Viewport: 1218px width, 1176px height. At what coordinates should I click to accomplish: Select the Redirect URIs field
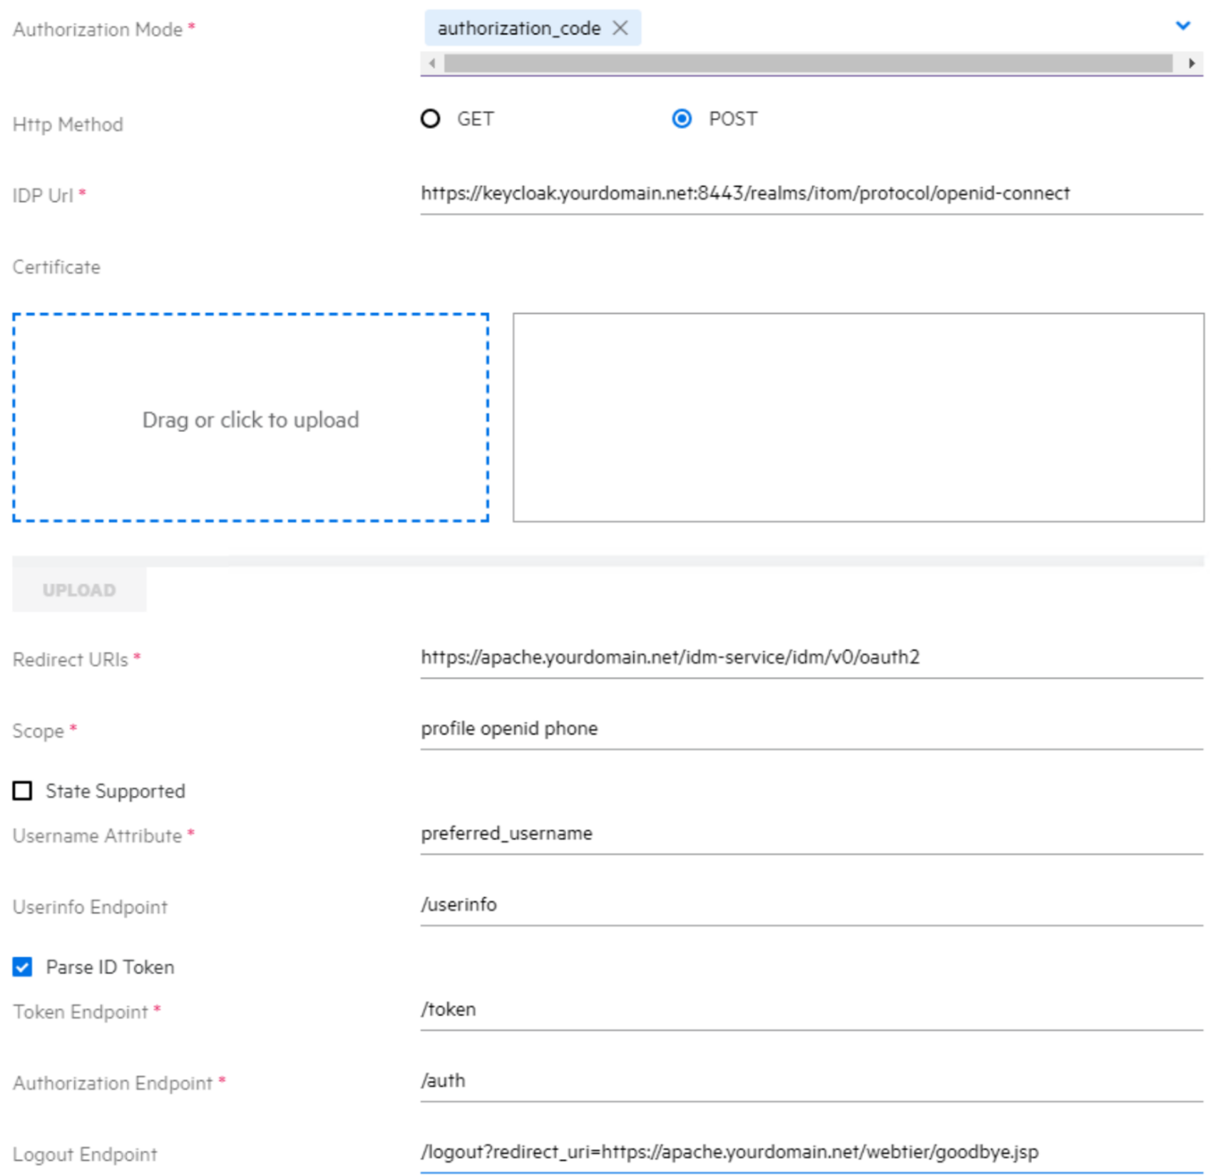713,659
